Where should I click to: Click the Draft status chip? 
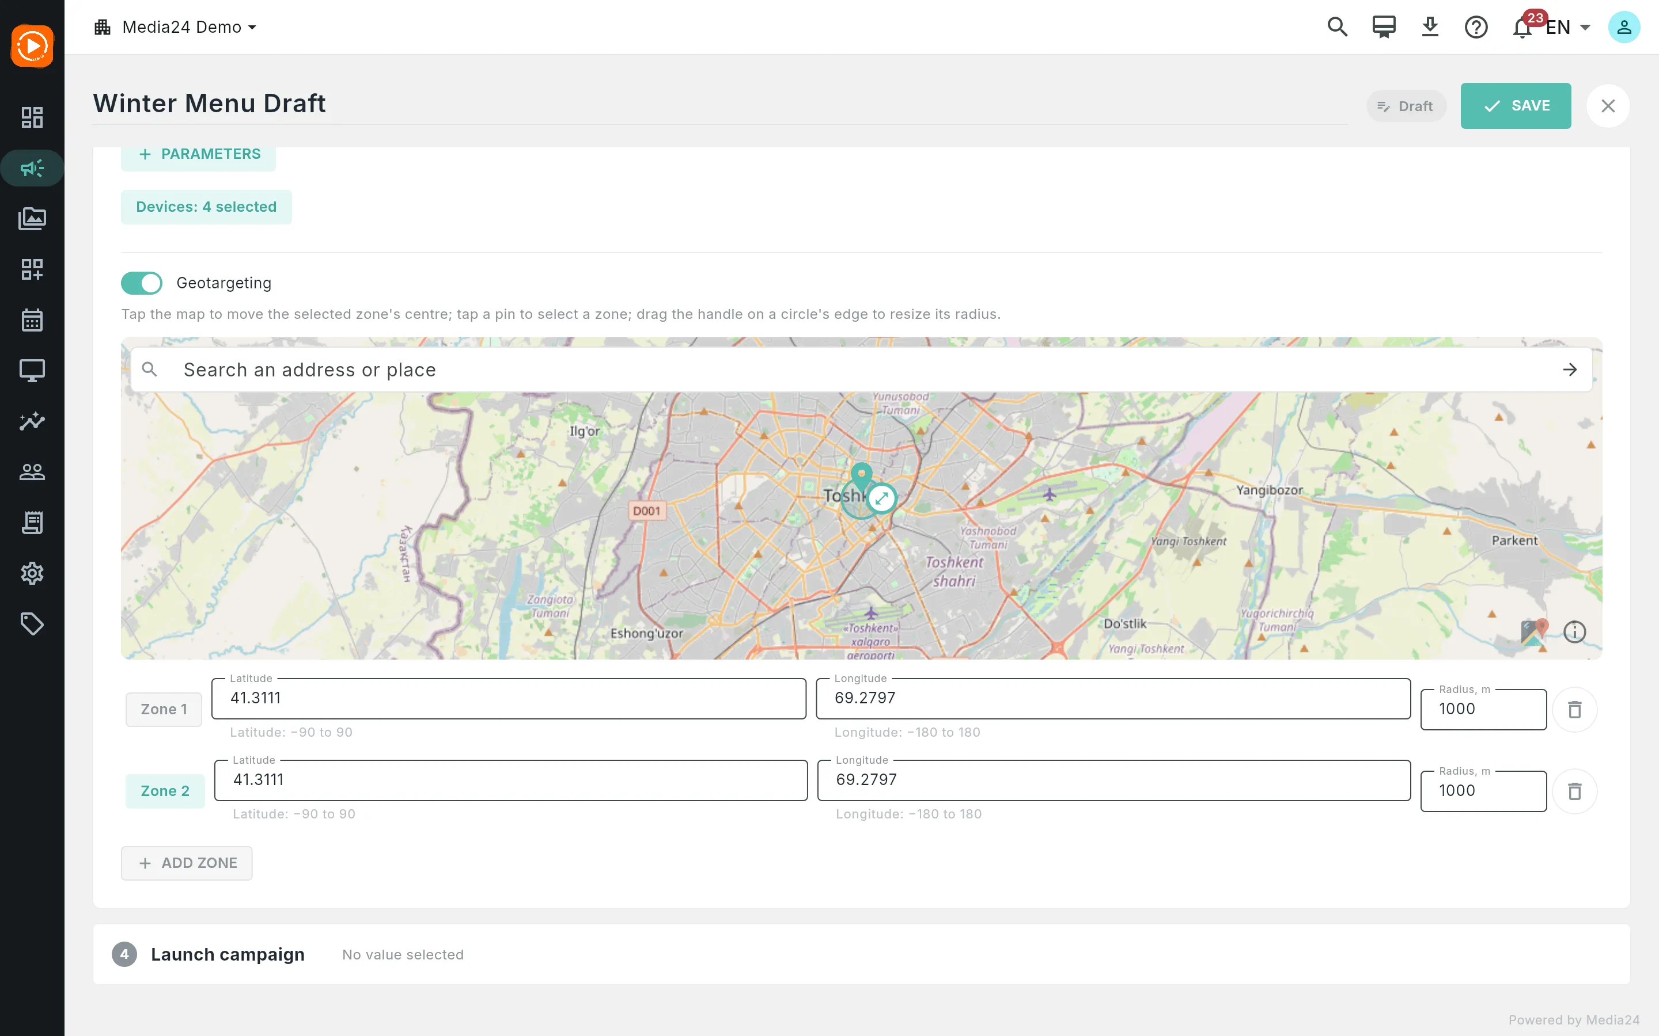point(1406,106)
